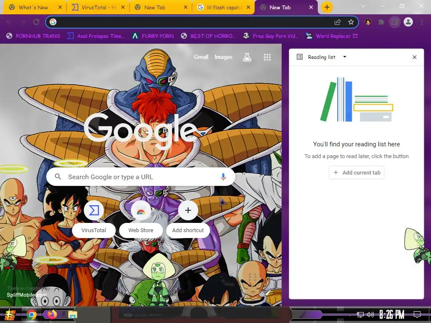Open the Chrome profile avatar
Image resolution: width=431 pixels, height=323 pixels.
coord(408,22)
